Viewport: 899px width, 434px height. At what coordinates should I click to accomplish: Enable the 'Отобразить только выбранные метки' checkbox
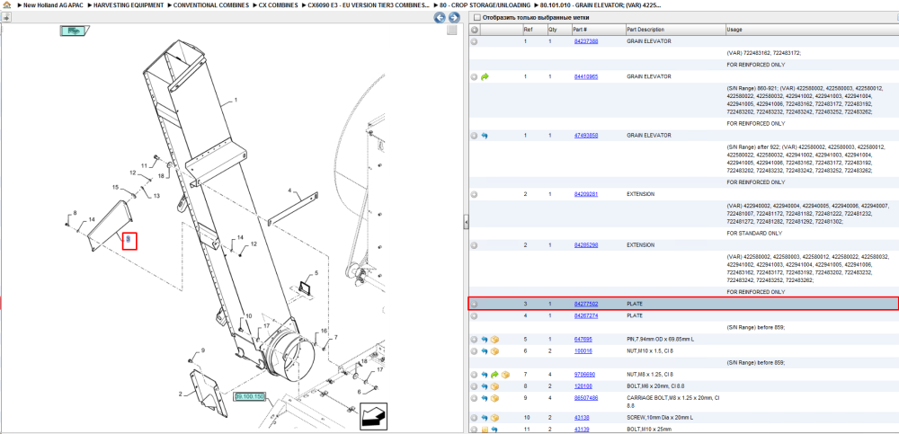(x=476, y=18)
